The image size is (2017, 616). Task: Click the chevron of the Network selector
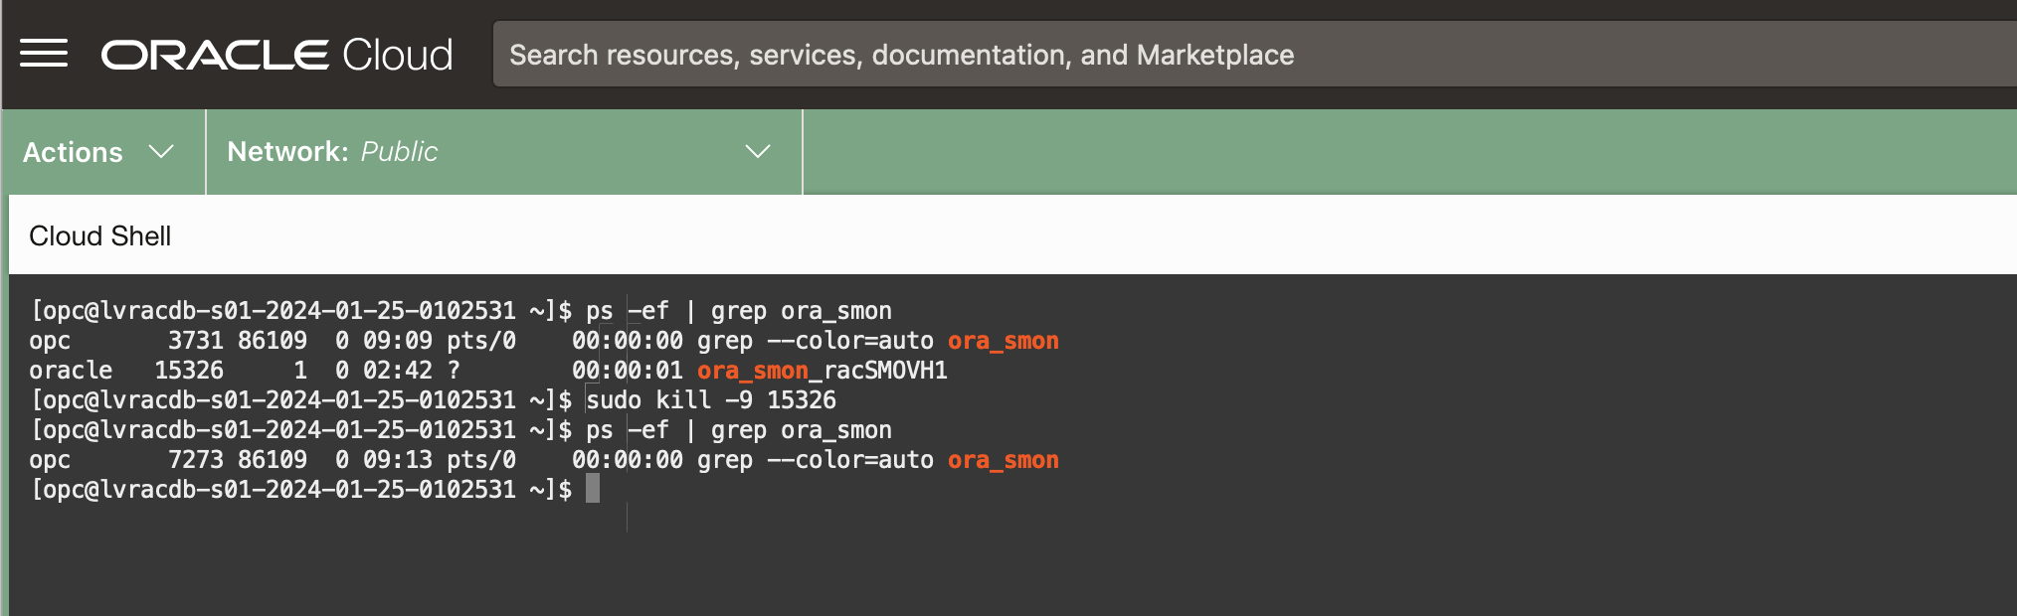[x=758, y=151]
